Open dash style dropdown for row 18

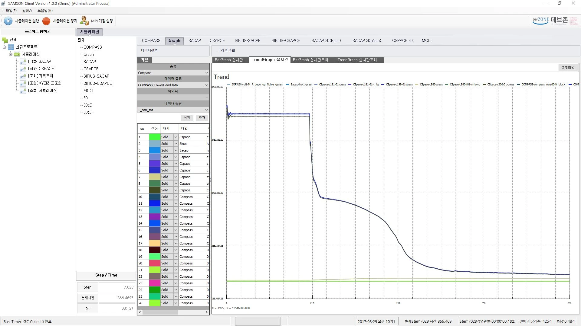point(176,250)
